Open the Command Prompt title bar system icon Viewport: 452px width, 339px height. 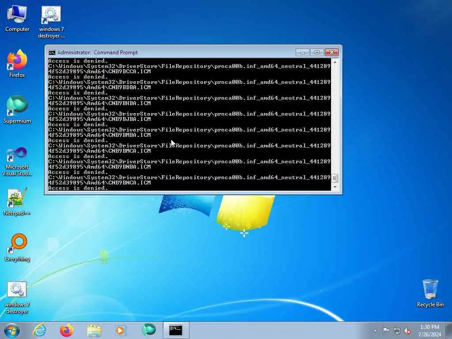(52, 53)
